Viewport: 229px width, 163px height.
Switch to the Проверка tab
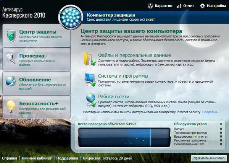pyautogui.click(x=36, y=59)
